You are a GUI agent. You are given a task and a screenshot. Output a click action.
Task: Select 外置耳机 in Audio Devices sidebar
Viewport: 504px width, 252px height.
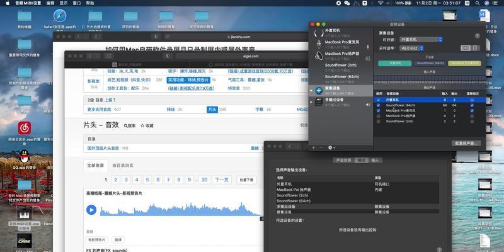coord(341,33)
